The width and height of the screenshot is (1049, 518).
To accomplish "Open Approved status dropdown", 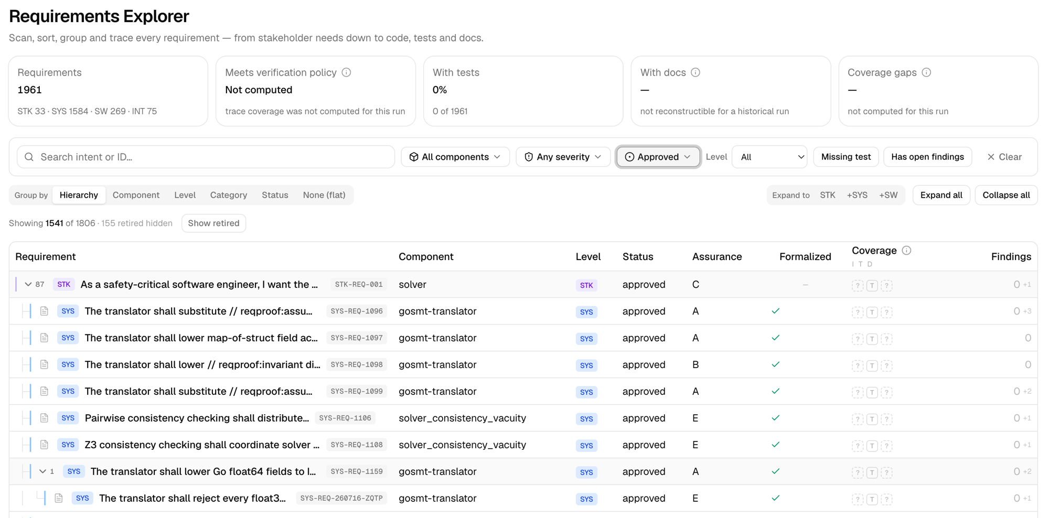I will [658, 157].
